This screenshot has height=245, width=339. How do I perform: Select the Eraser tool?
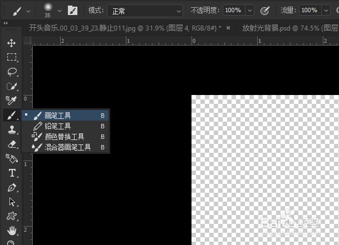(x=12, y=144)
